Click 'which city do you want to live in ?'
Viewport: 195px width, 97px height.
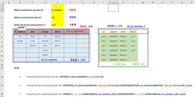(30, 25)
